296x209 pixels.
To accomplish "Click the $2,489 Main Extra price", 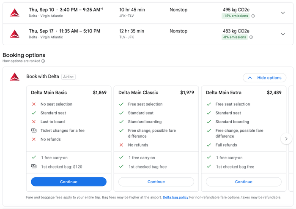I will click(x=274, y=92).
